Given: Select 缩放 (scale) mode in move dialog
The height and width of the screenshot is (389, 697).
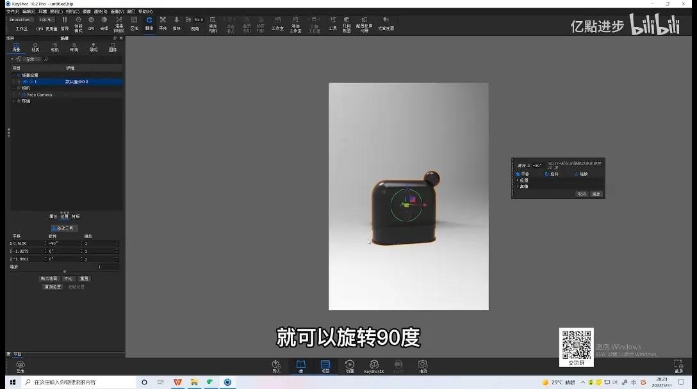Looking at the screenshot, I should (581, 174).
